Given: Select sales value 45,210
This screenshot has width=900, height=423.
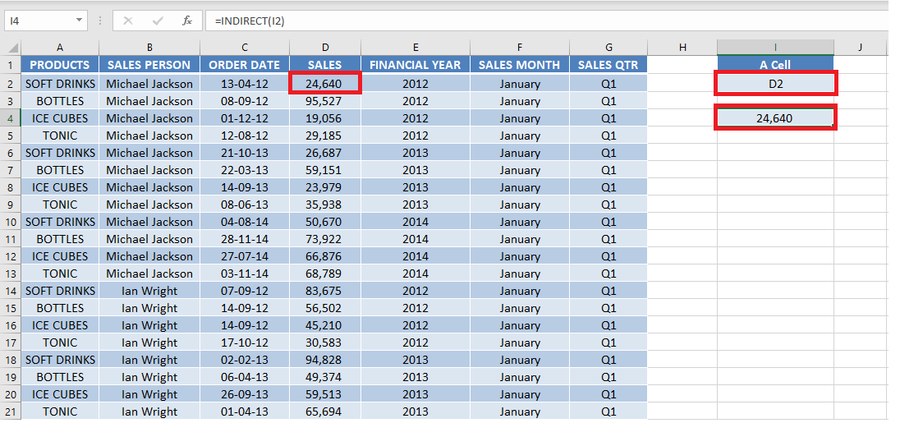Looking at the screenshot, I should click(325, 325).
